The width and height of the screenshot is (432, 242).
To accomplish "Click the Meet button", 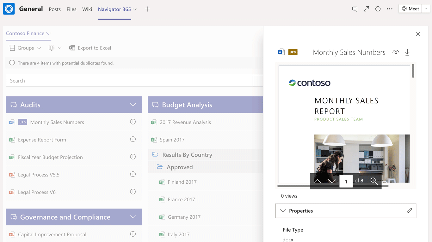I will coord(410,9).
